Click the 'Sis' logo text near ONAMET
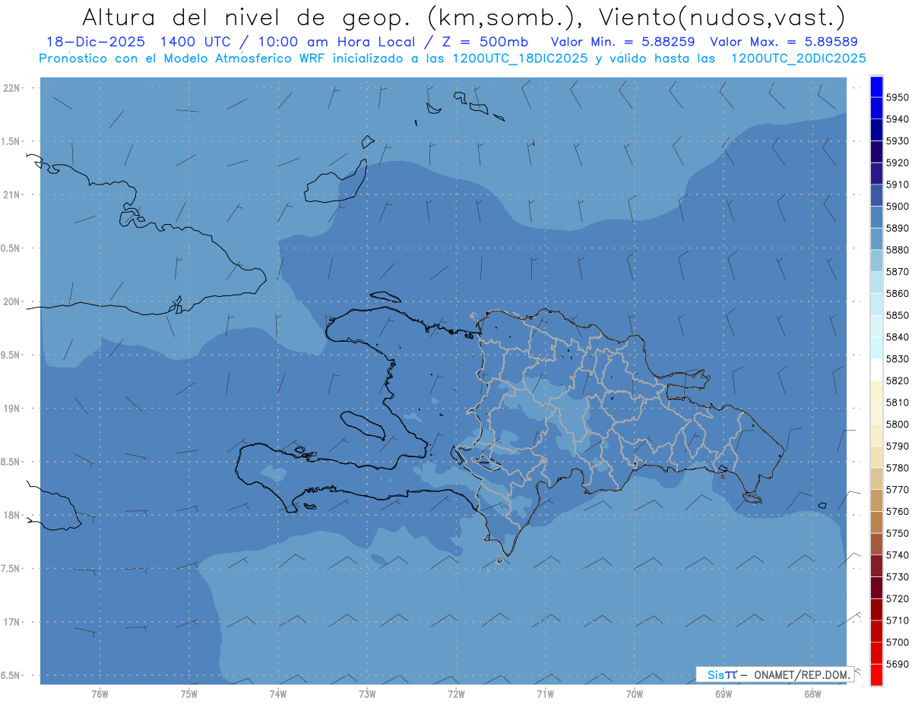 pos(715,674)
